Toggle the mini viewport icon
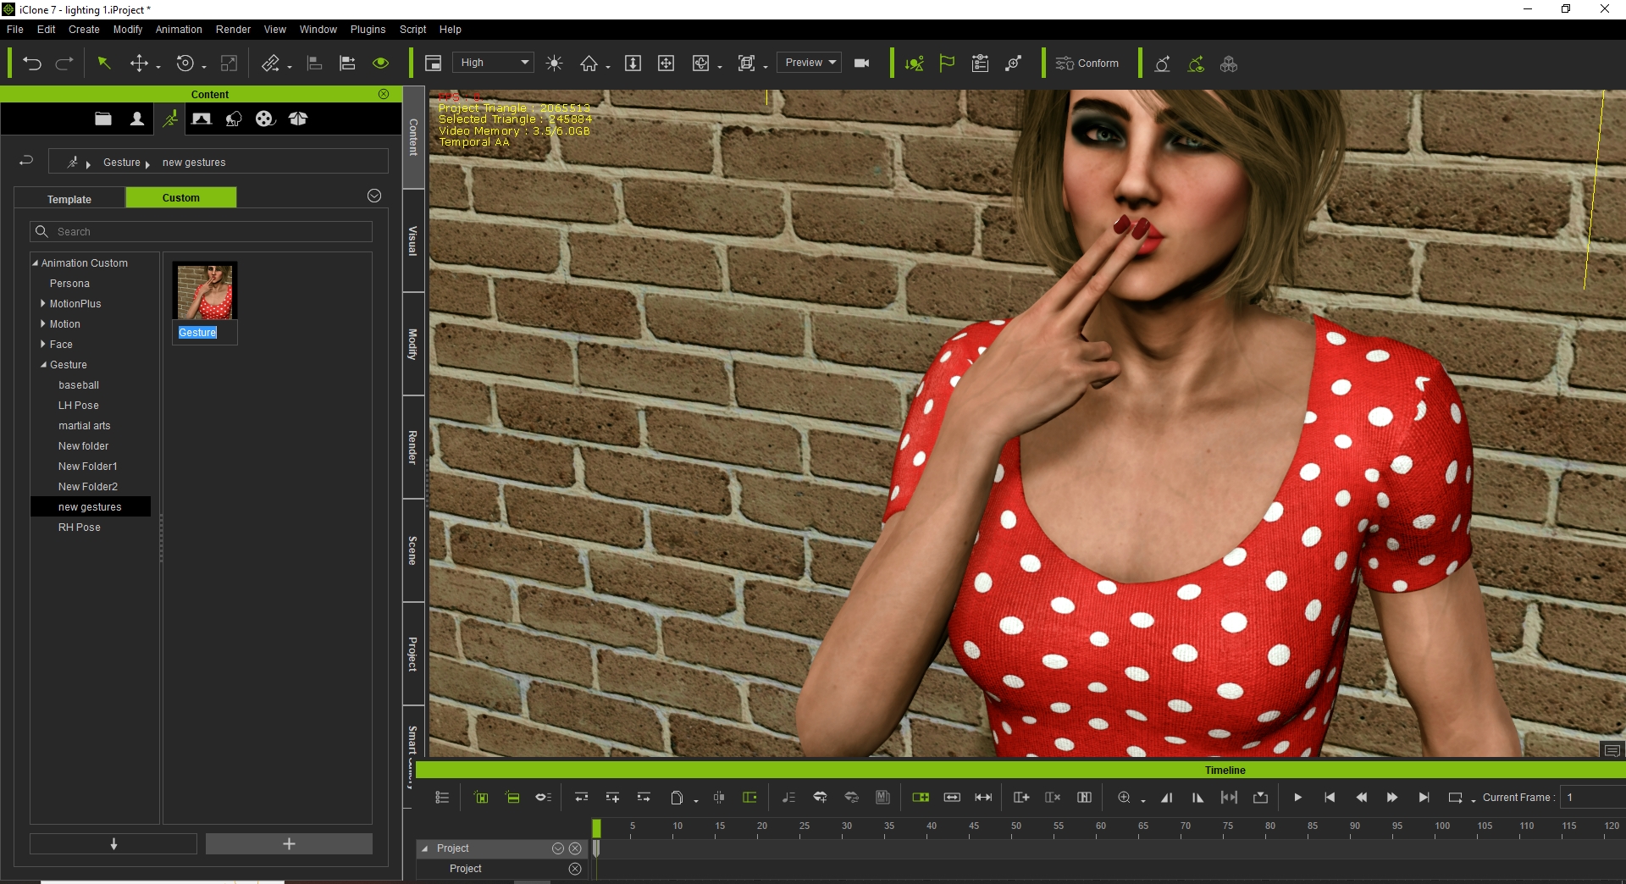This screenshot has width=1626, height=884. click(x=433, y=64)
